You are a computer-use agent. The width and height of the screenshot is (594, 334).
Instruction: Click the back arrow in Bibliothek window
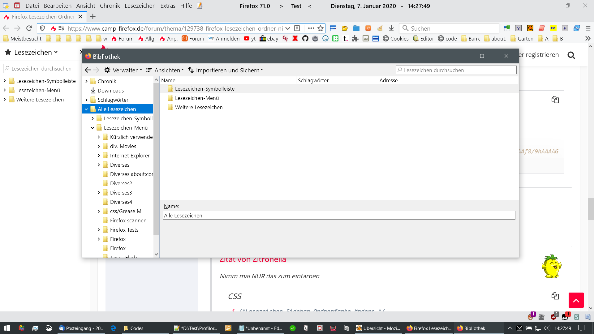88,70
